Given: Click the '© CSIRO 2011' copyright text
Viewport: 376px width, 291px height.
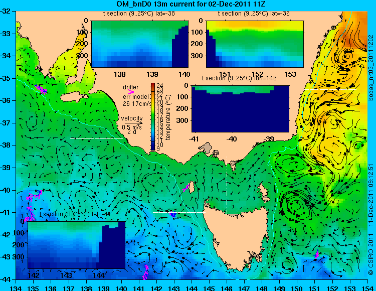Looking at the screenshot, I should [x=371, y=253].
